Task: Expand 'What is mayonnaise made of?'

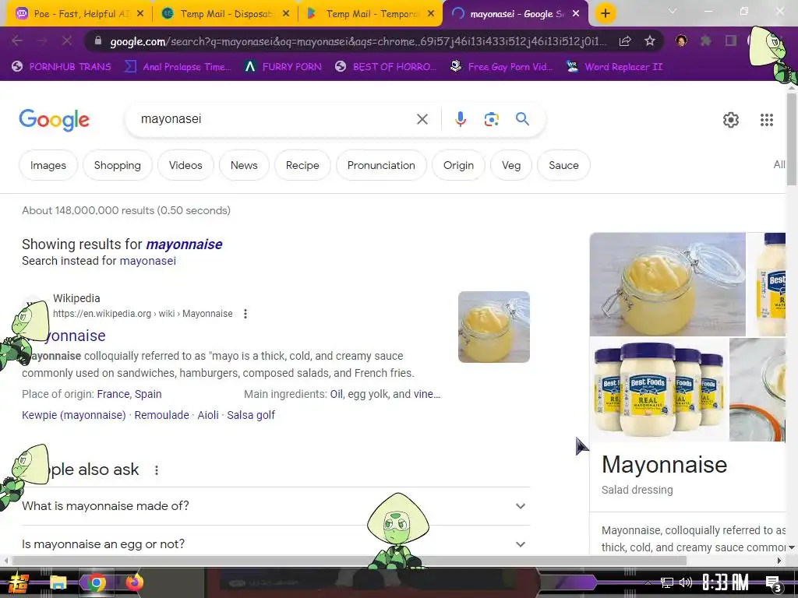Action: pyautogui.click(x=275, y=506)
